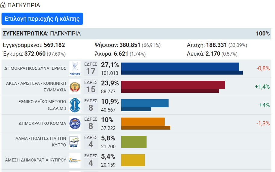Image resolution: width=275 pixels, height=172 pixels.
Task: Click the dark blue 27,1% result bar
Action: click(182, 69)
